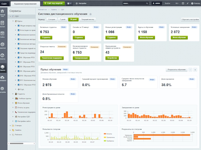Click the Смайлы icon in tree
Screen dimensions: 201x150
[x=13, y=130]
